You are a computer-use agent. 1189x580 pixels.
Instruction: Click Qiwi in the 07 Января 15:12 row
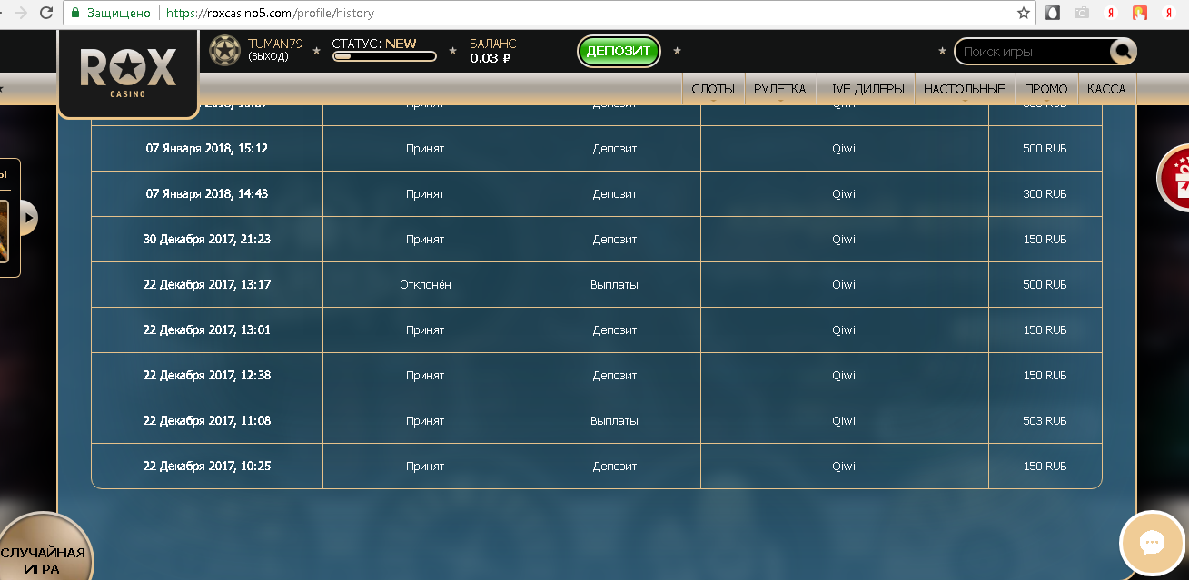(844, 148)
